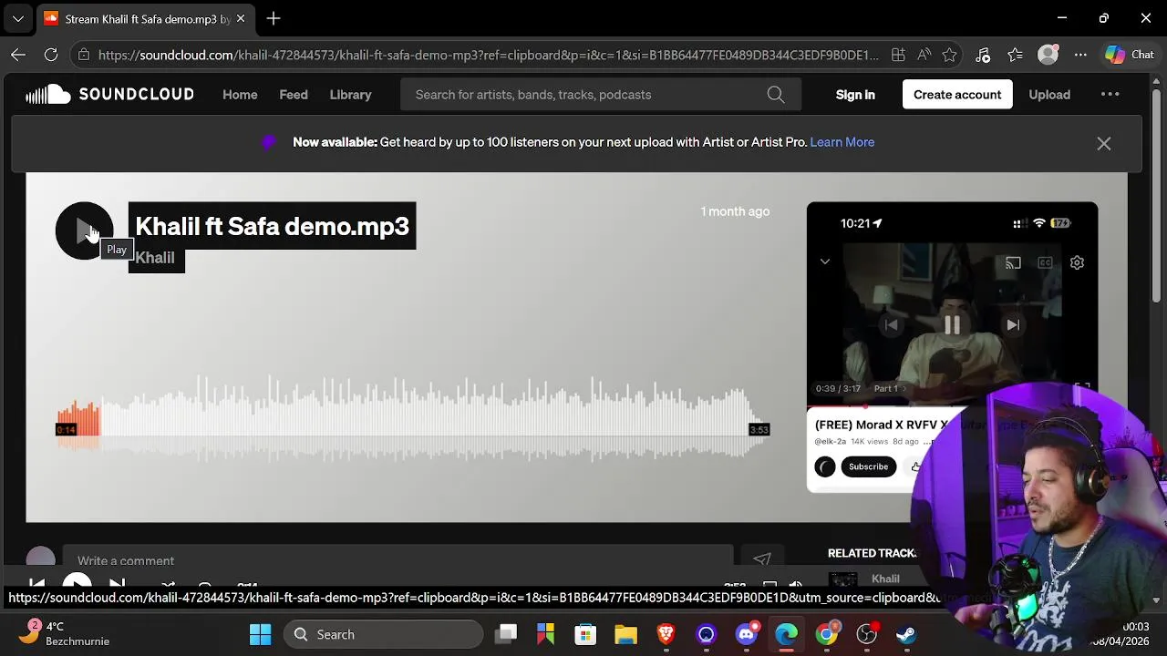Viewport: 1167px width, 656px height.
Task: Open the Library menu item
Action: tap(350, 95)
